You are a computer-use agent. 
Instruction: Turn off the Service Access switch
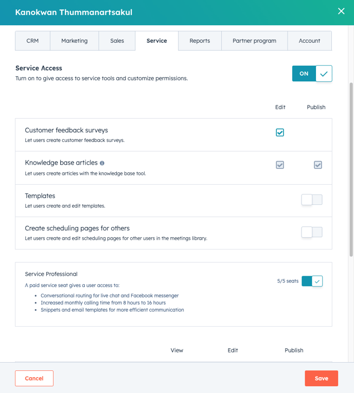[x=312, y=74]
